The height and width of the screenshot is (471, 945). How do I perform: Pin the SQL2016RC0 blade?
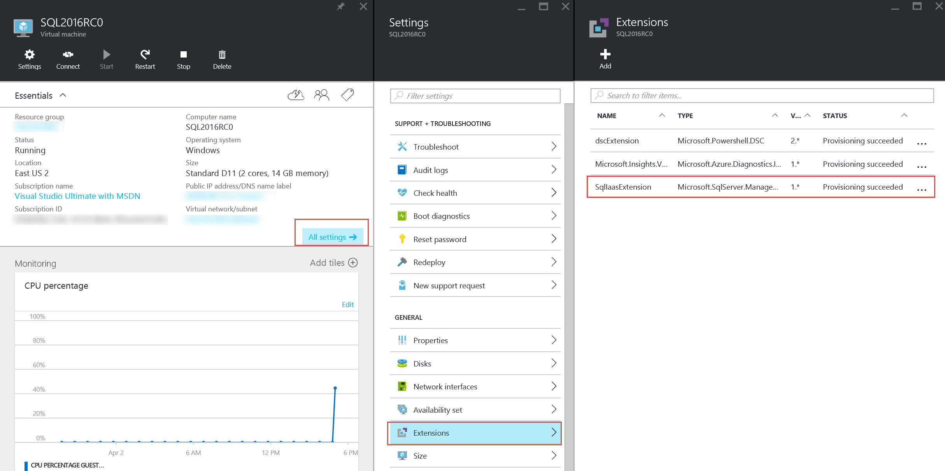click(340, 6)
